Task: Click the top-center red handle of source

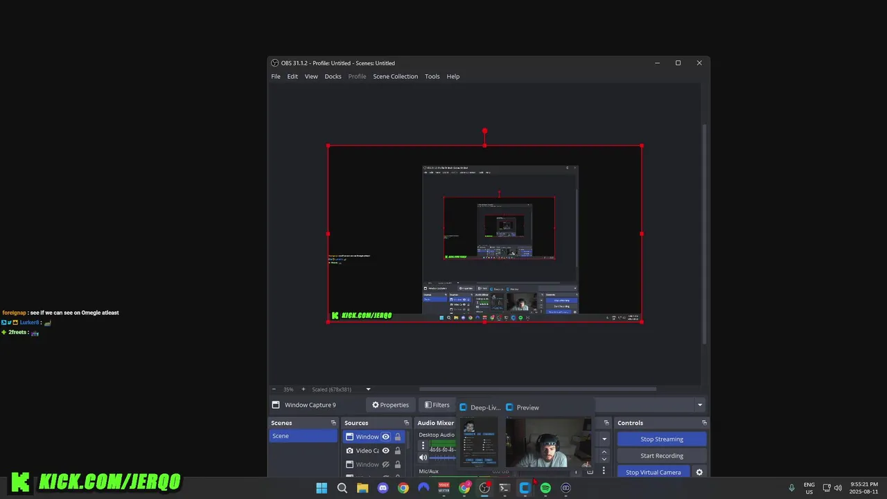Action: tap(484, 146)
